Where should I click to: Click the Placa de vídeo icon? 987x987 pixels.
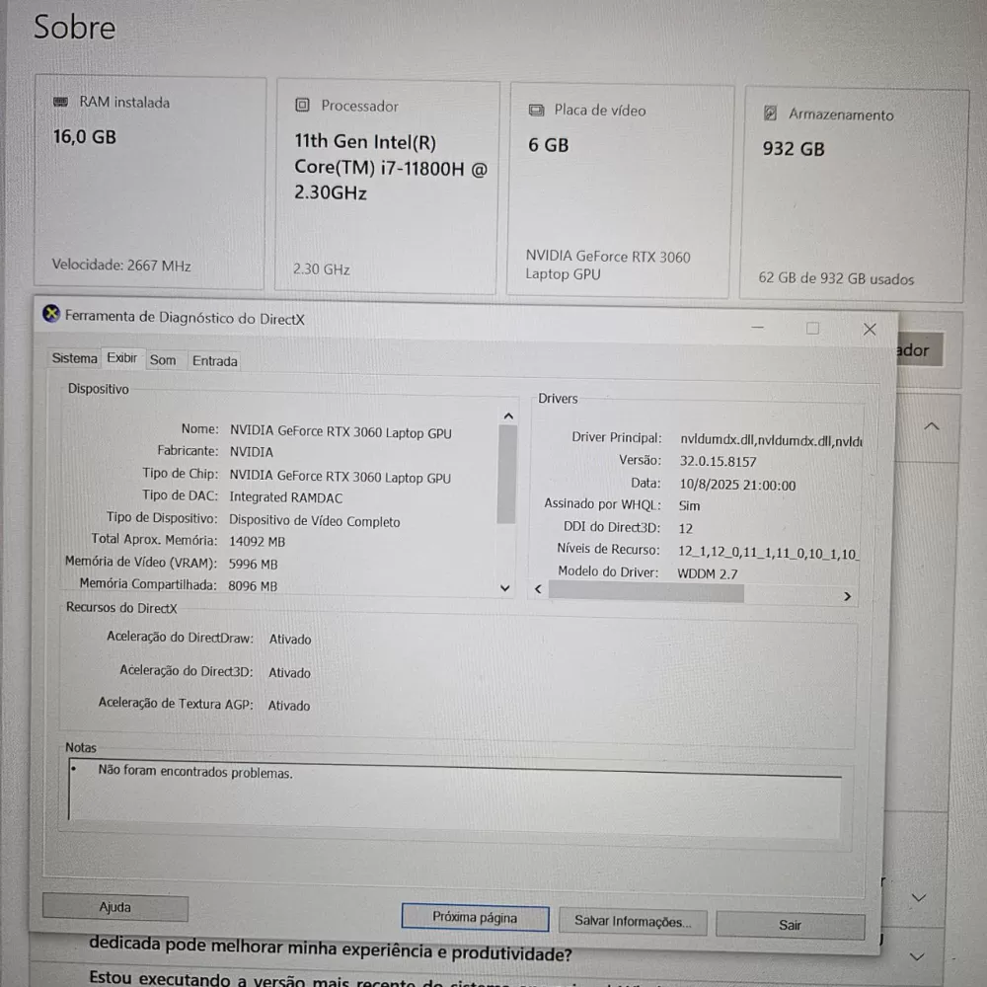(536, 111)
